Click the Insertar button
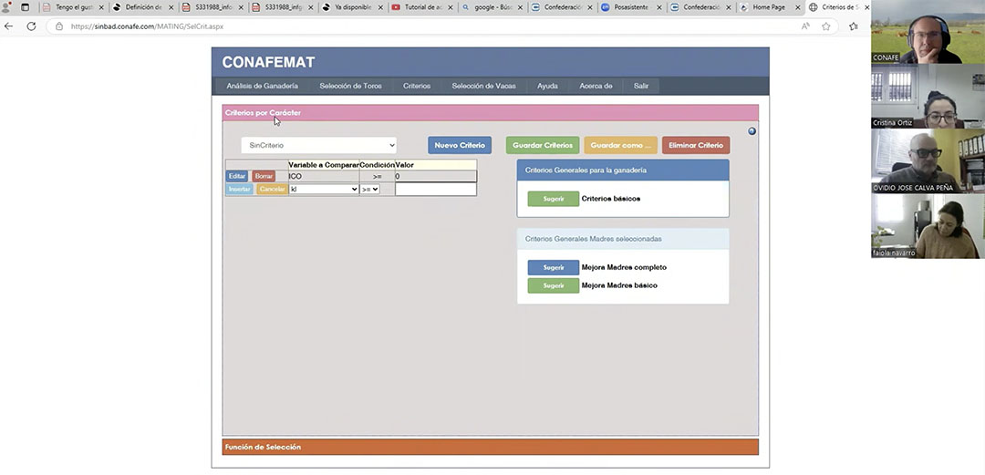The height and width of the screenshot is (475, 985). point(239,189)
